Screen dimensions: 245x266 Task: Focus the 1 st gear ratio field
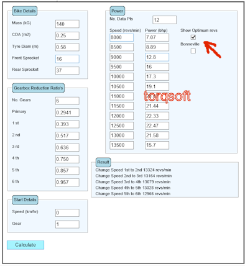click(x=67, y=124)
